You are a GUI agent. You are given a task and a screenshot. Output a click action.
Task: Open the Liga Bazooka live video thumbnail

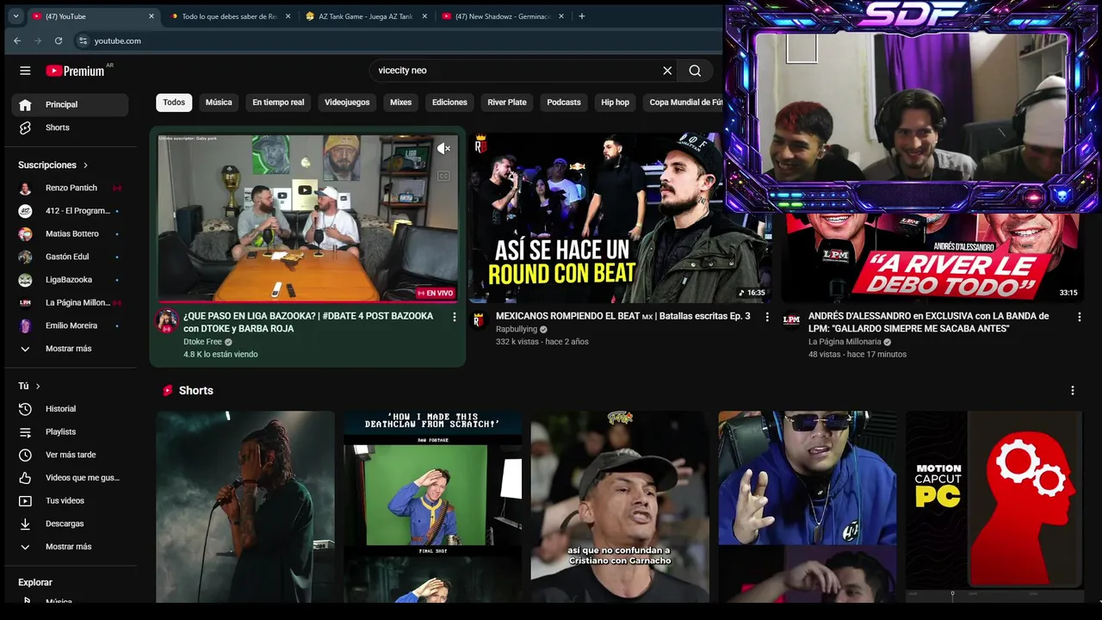pyautogui.click(x=307, y=218)
